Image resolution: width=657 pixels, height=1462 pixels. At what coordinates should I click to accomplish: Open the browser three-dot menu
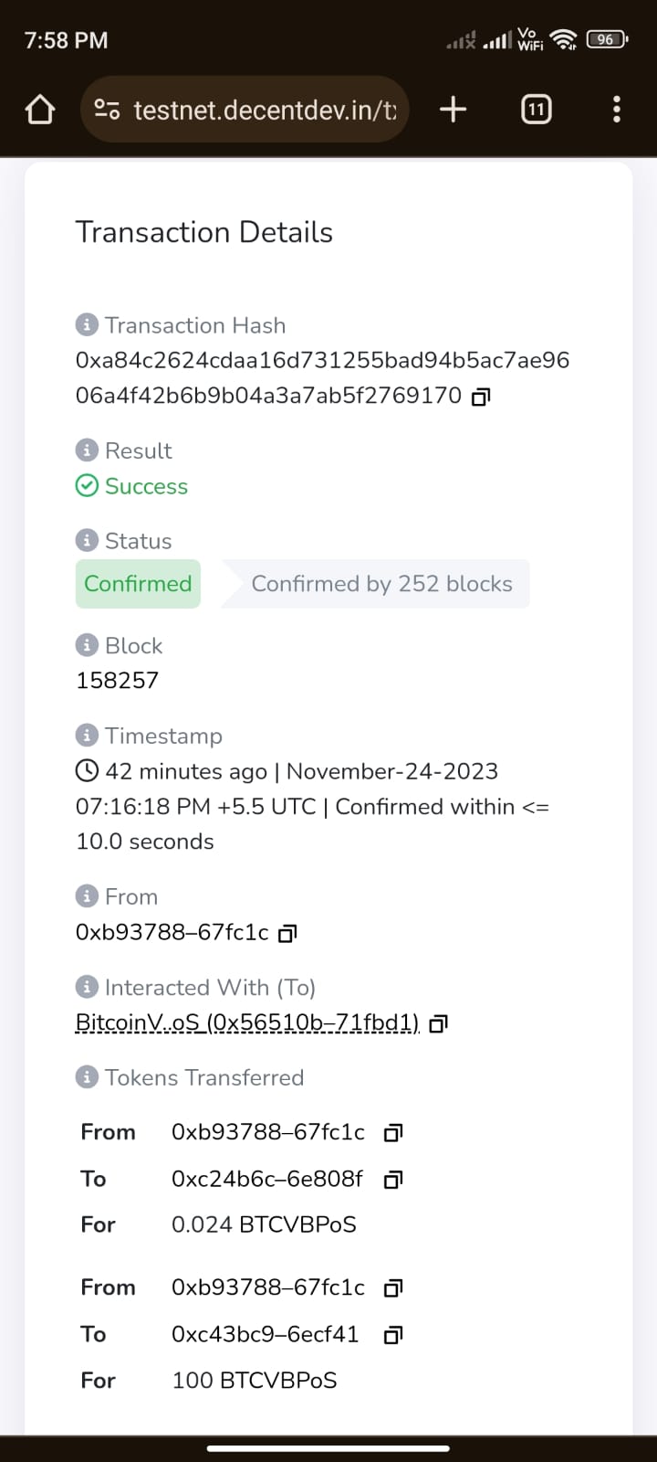[617, 110]
